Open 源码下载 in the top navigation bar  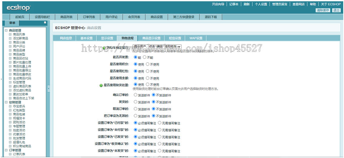(x=211, y=17)
